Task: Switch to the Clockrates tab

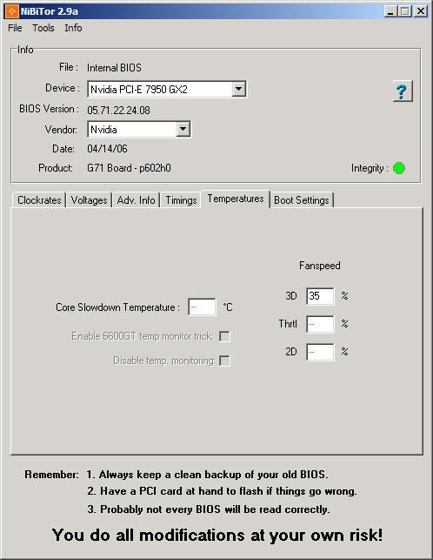Action: (39, 200)
